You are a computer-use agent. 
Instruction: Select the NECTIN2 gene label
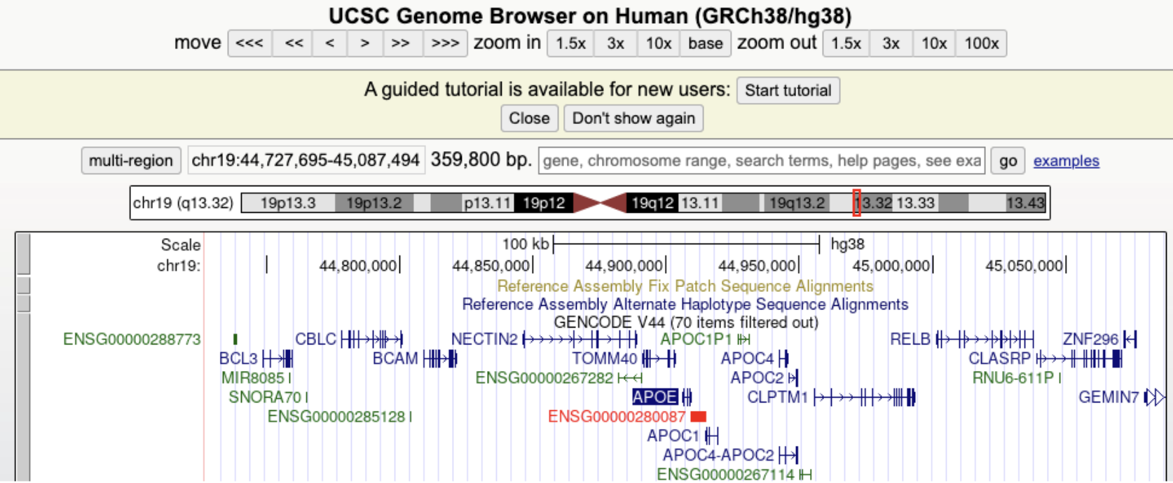(484, 339)
